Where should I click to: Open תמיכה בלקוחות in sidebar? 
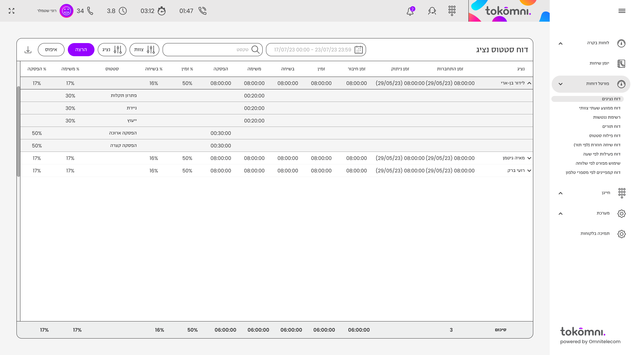(595, 233)
